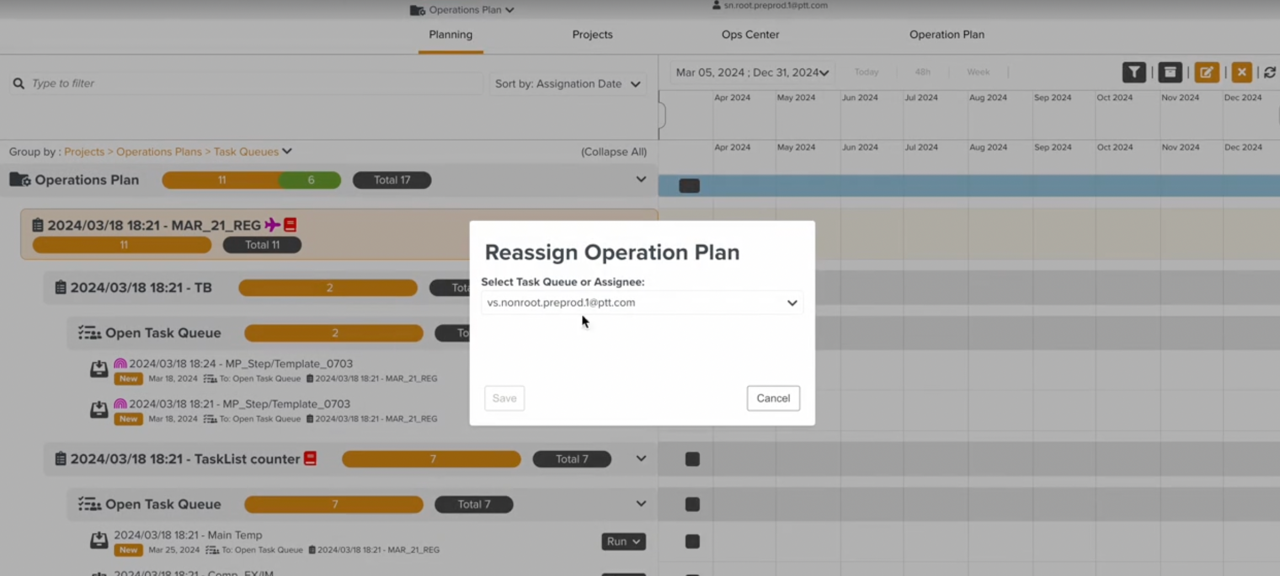Screen dimensions: 1280x576
Task: Click the Collapse All link
Action: click(x=614, y=152)
